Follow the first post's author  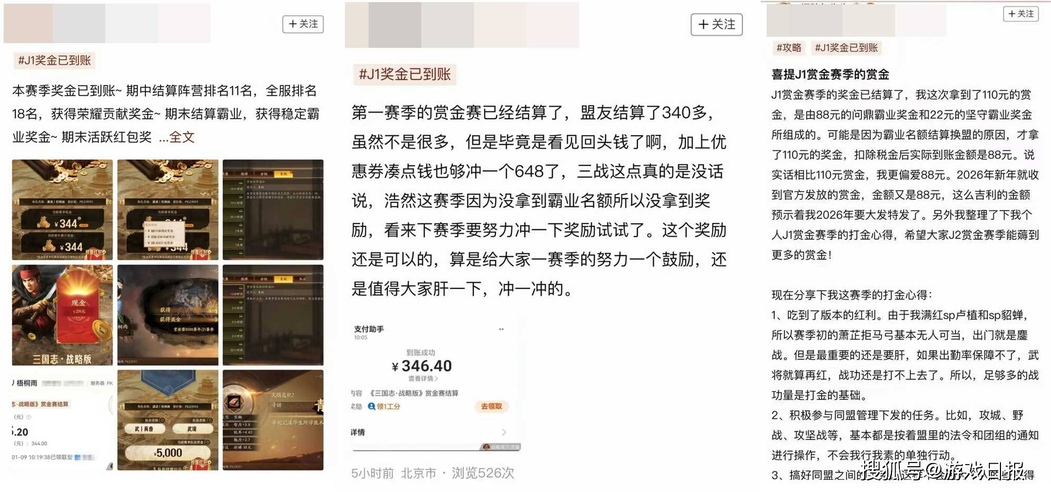coord(303,24)
